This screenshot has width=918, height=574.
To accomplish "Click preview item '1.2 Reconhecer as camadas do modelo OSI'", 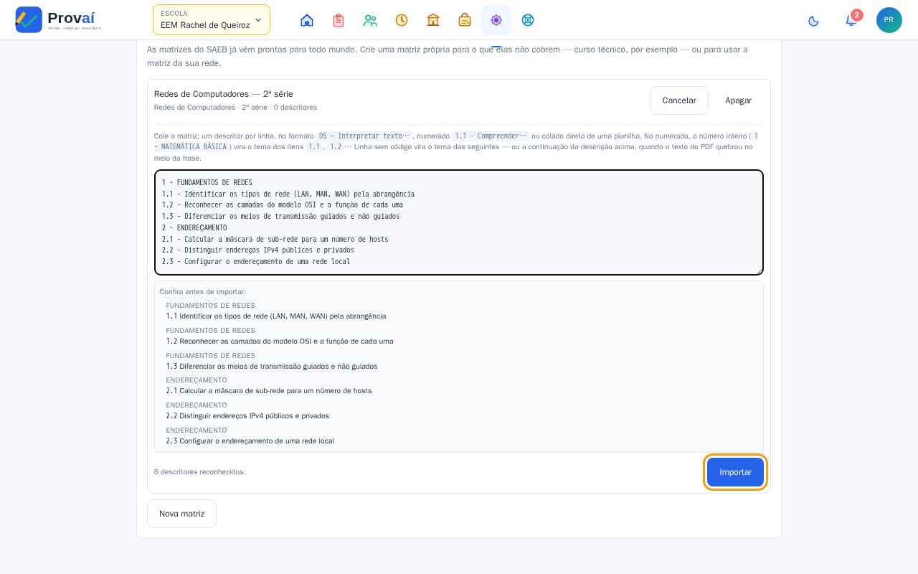I will (x=280, y=342).
